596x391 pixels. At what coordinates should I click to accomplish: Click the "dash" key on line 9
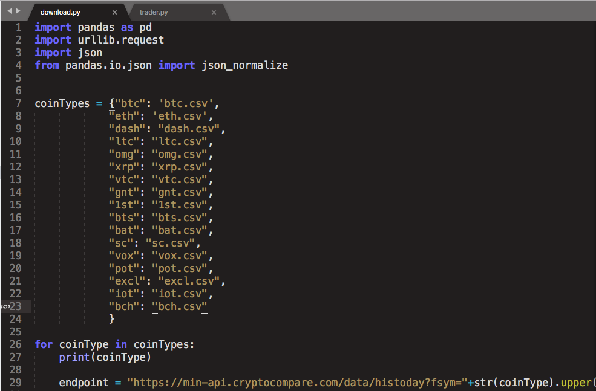[x=127, y=129]
